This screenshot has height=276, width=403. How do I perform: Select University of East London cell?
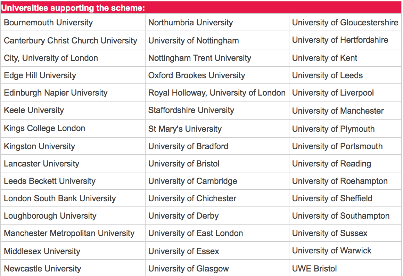196,233
